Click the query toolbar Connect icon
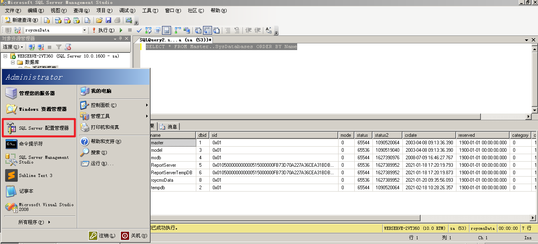 tap(8, 30)
